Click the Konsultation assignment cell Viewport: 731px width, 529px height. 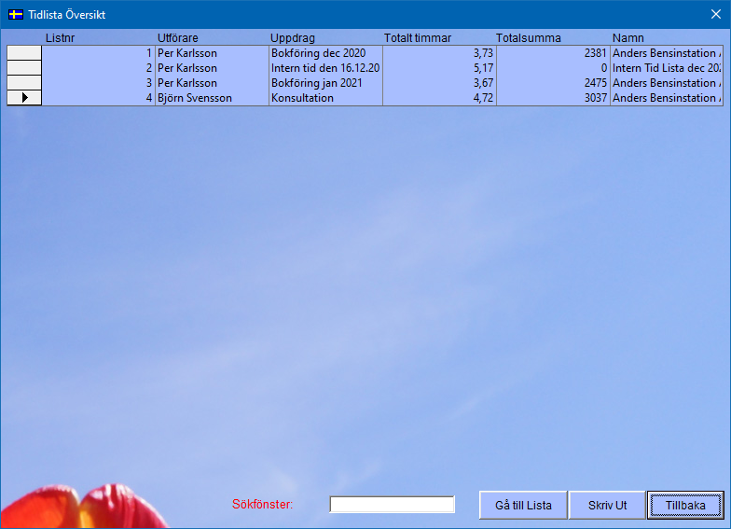325,98
